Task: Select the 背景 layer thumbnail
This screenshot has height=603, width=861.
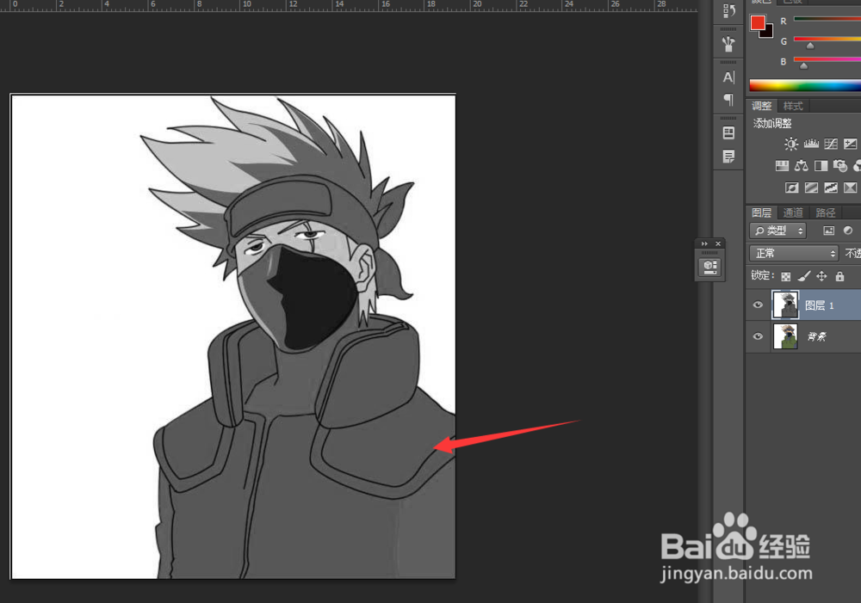Action: [785, 336]
